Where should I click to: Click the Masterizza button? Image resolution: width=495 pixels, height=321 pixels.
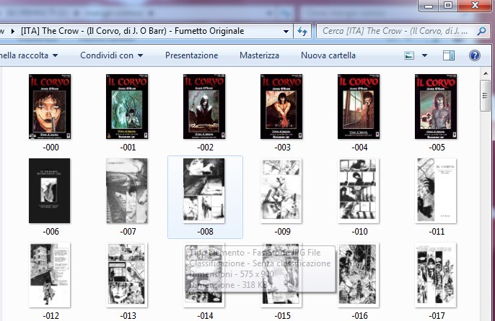(259, 55)
